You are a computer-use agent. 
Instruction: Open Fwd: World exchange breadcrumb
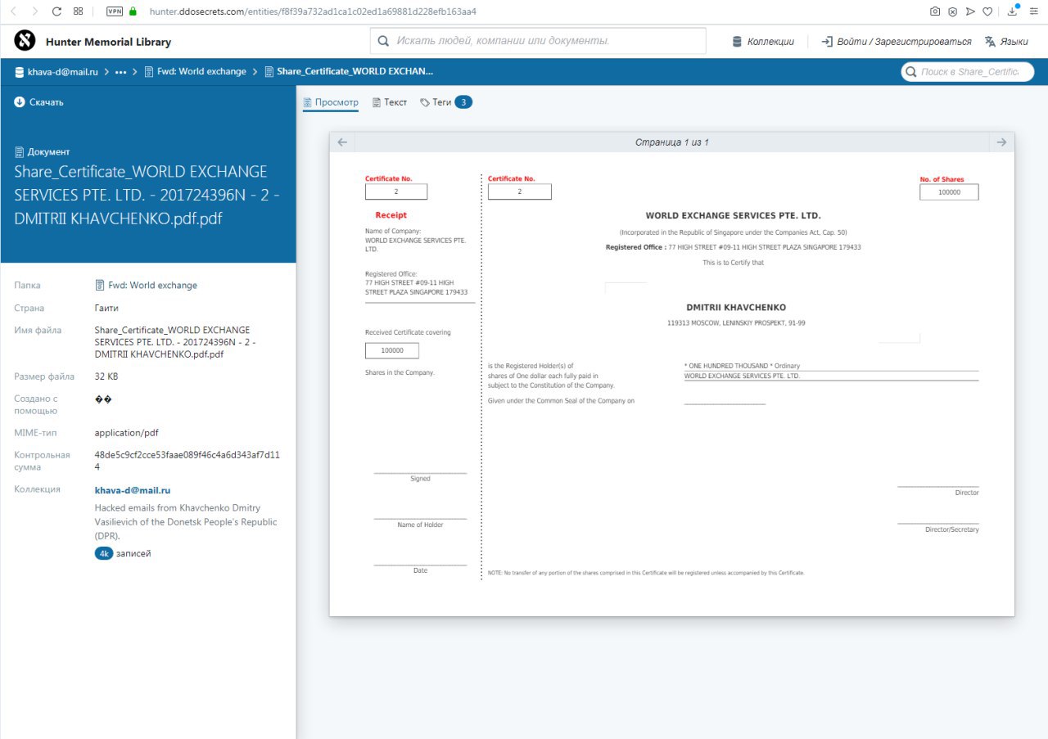point(195,72)
